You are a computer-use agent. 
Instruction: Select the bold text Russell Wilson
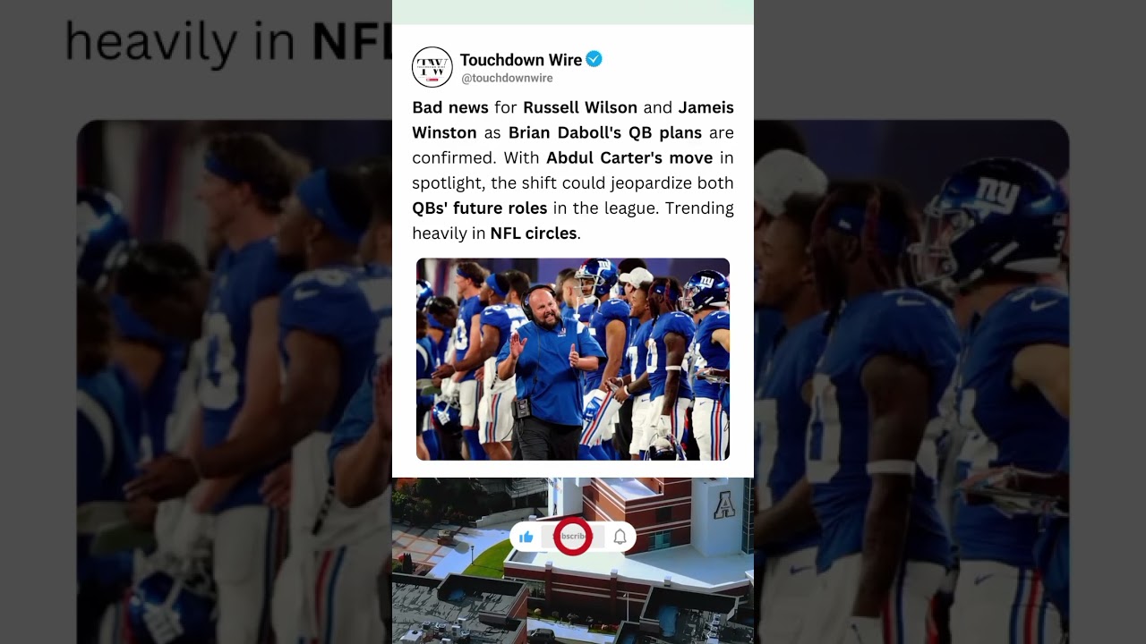point(580,107)
